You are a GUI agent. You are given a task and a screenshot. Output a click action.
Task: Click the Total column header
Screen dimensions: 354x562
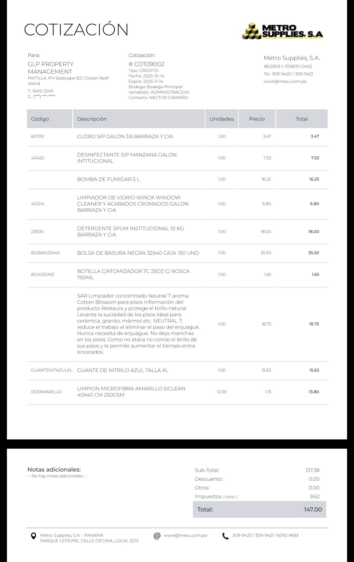(x=301, y=119)
